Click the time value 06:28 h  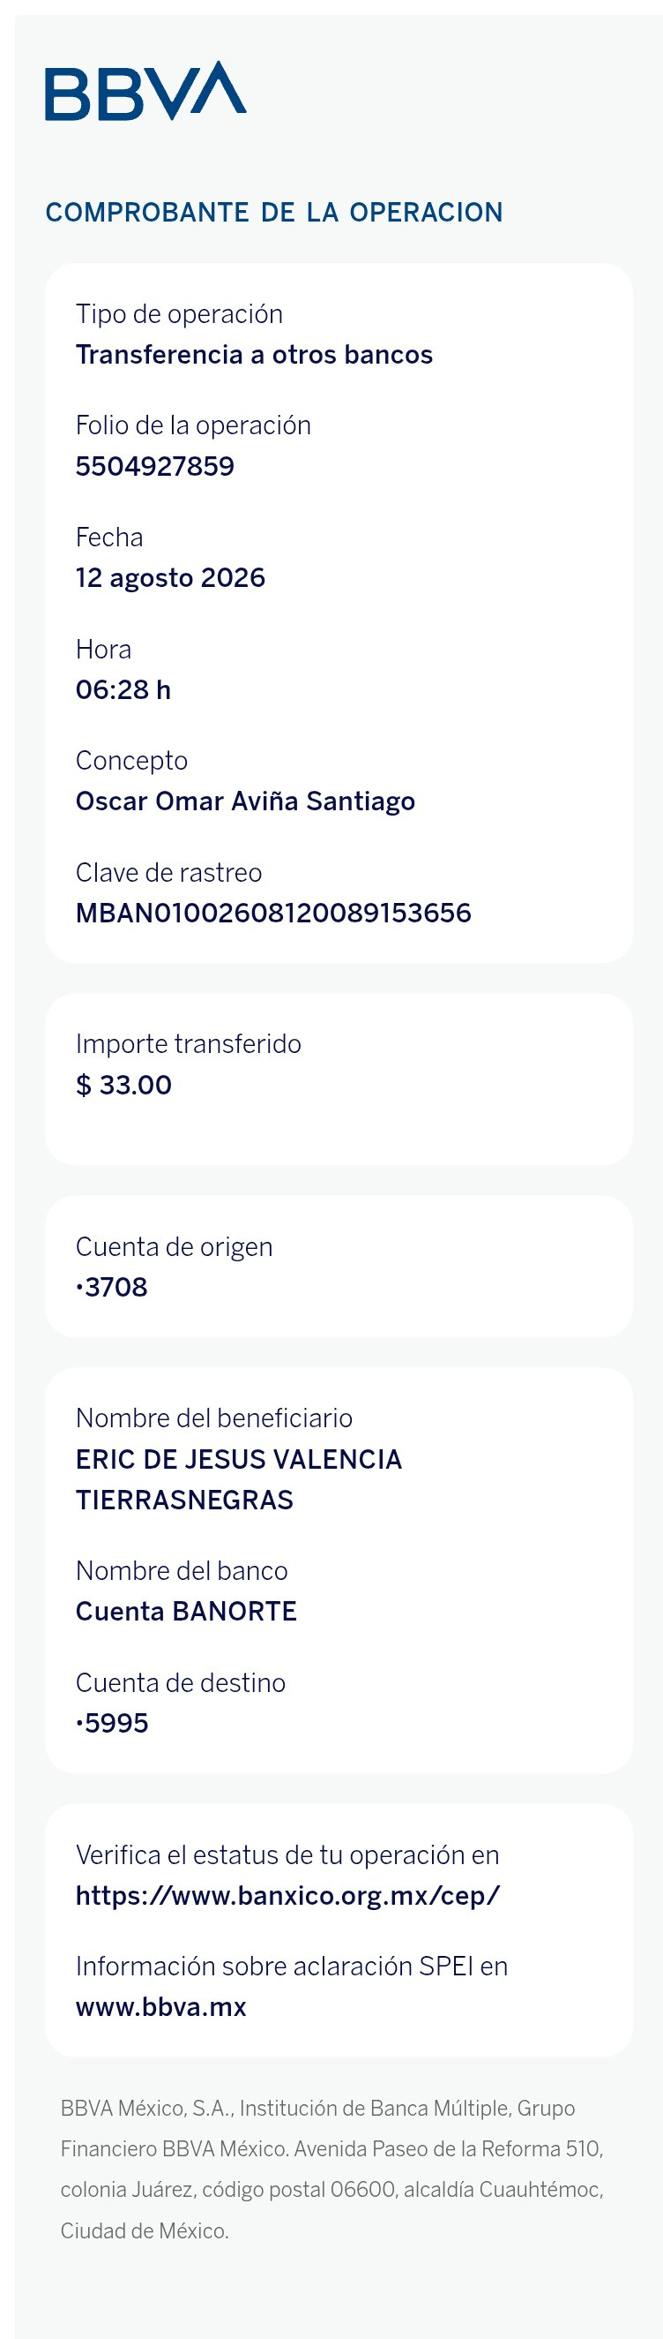click(123, 689)
